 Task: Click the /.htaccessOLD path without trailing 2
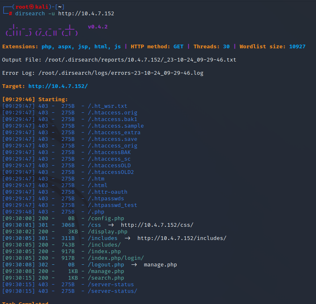tap(109, 166)
